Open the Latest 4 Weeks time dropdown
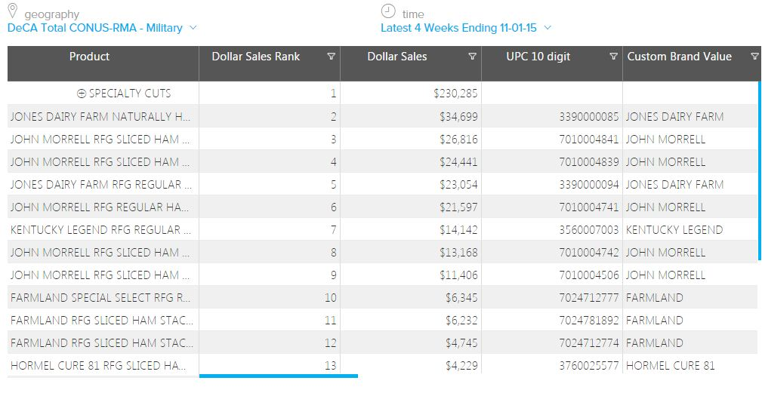This screenshot has width=762, height=393. 466,28
